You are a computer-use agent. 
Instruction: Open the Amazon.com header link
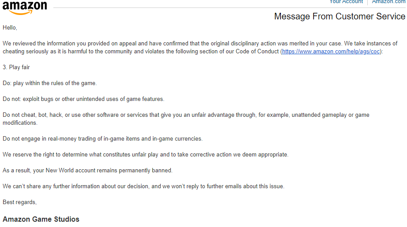(x=388, y=2)
